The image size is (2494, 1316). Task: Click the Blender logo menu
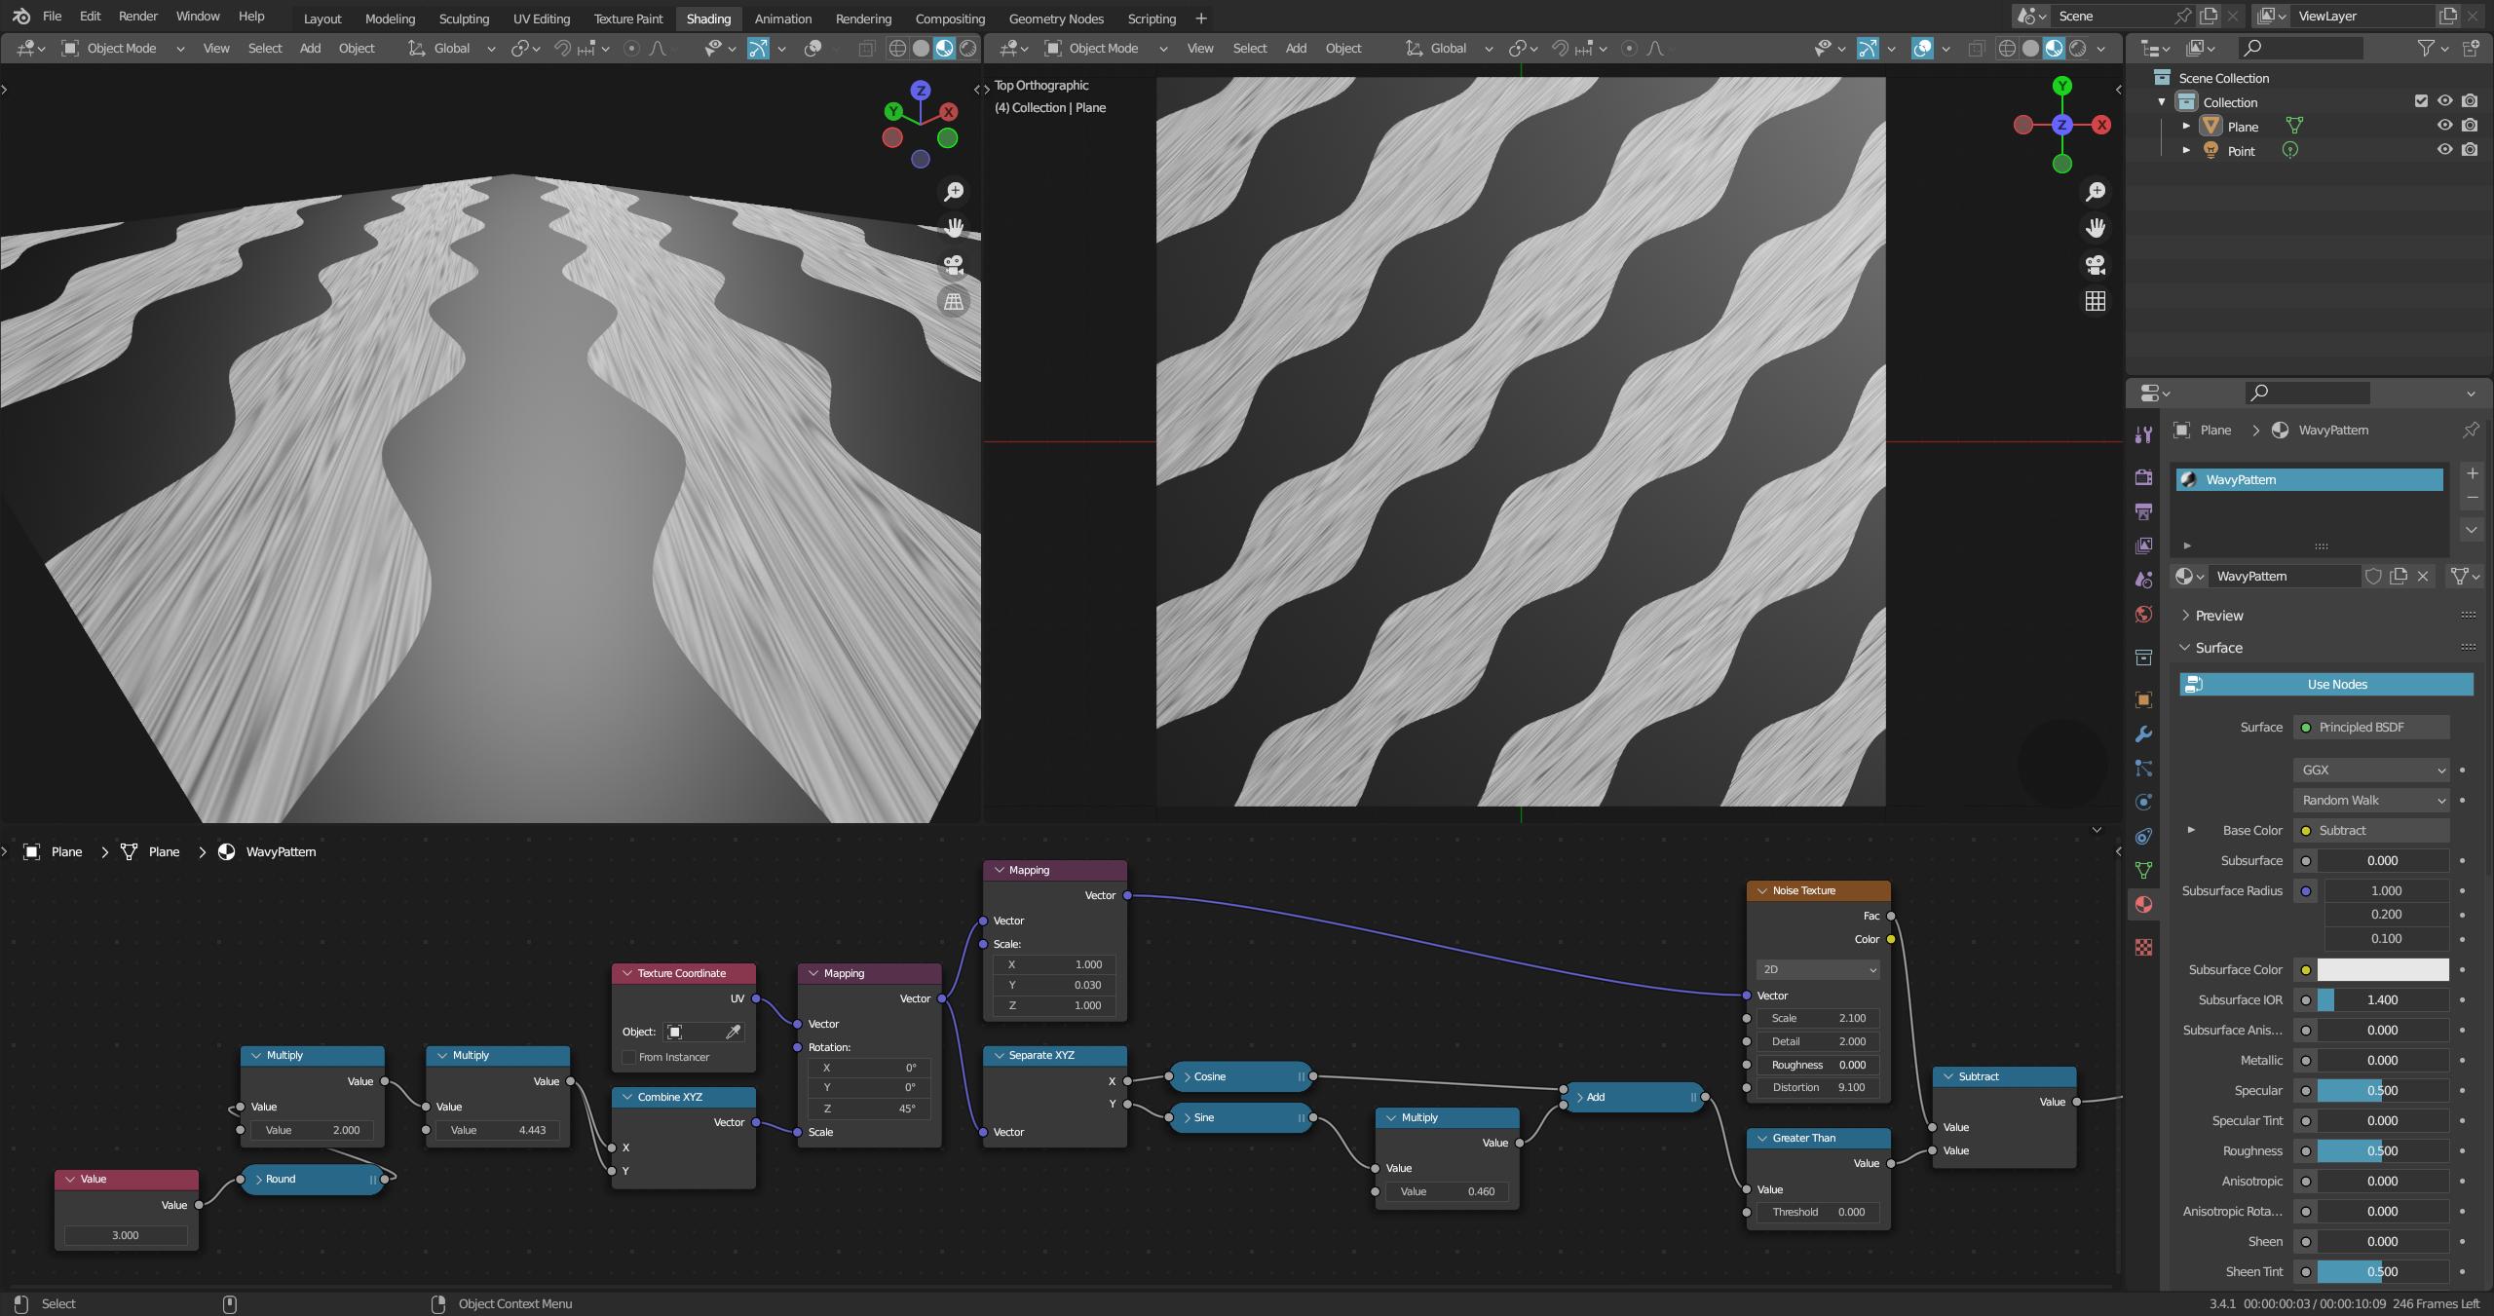[21, 17]
